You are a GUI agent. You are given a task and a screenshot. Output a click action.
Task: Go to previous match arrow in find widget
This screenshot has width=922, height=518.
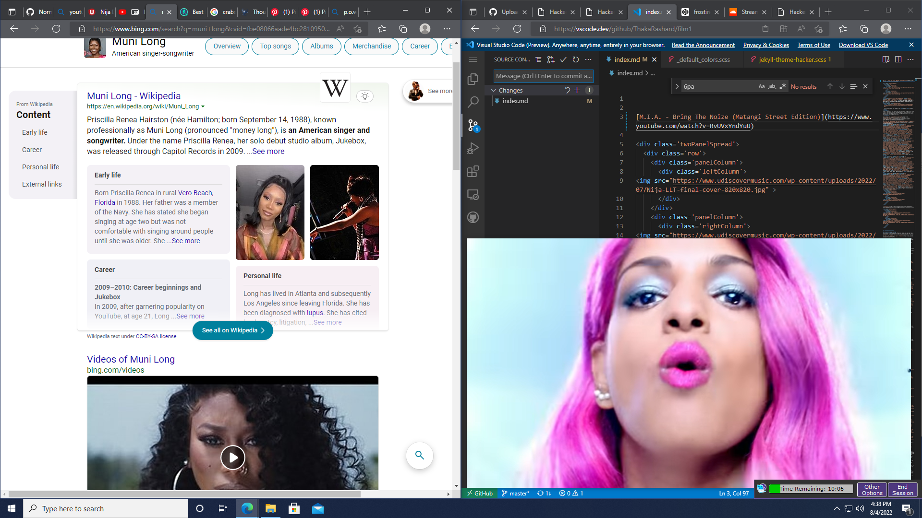pyautogui.click(x=830, y=86)
